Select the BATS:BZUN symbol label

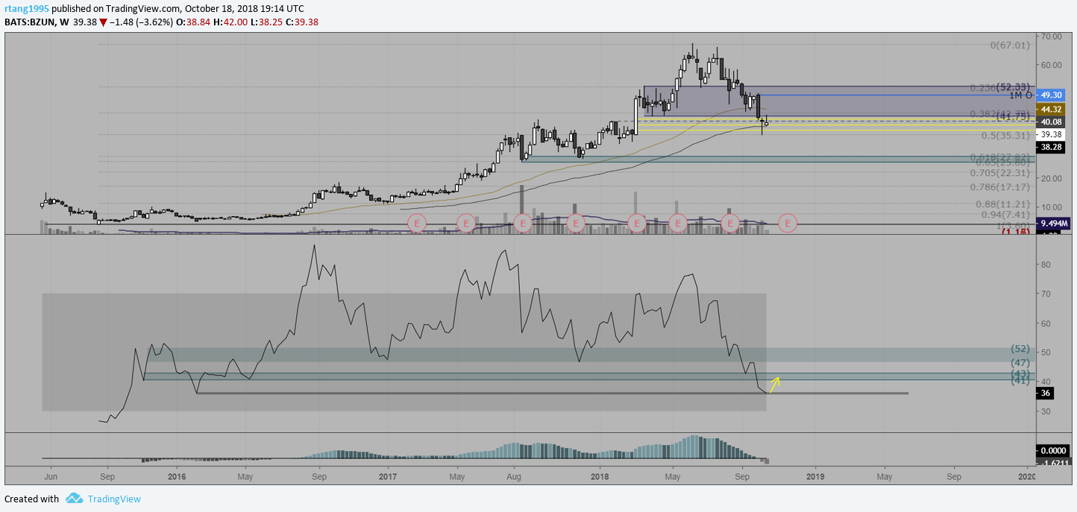(29, 22)
